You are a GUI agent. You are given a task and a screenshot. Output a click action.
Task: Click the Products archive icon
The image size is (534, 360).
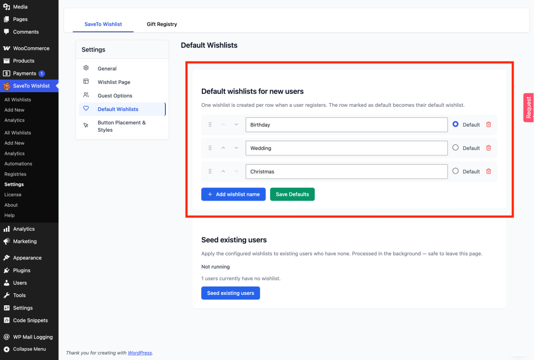tap(6, 61)
